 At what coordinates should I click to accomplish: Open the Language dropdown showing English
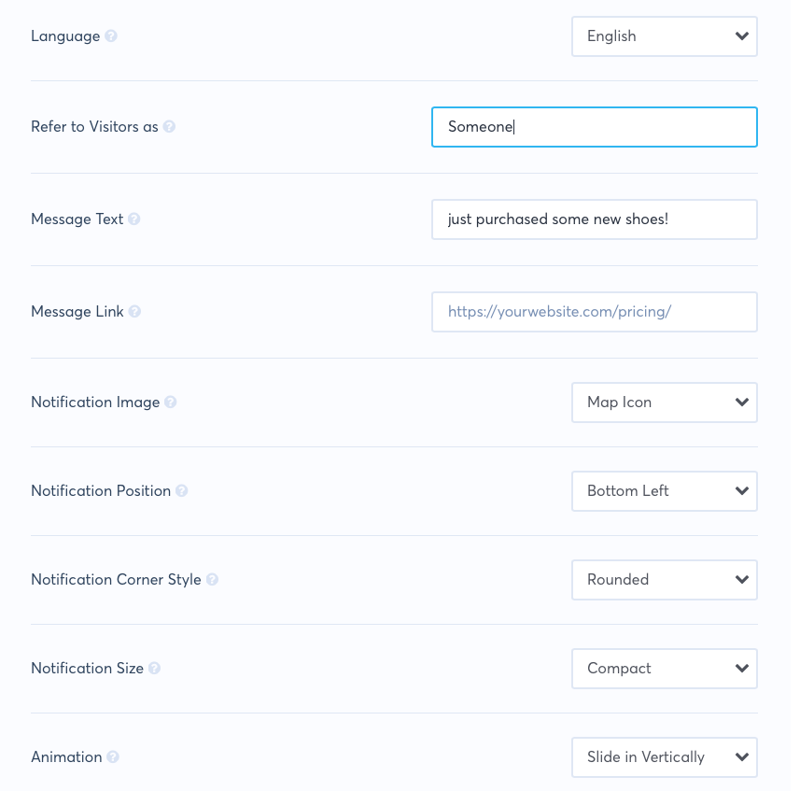[x=664, y=36]
